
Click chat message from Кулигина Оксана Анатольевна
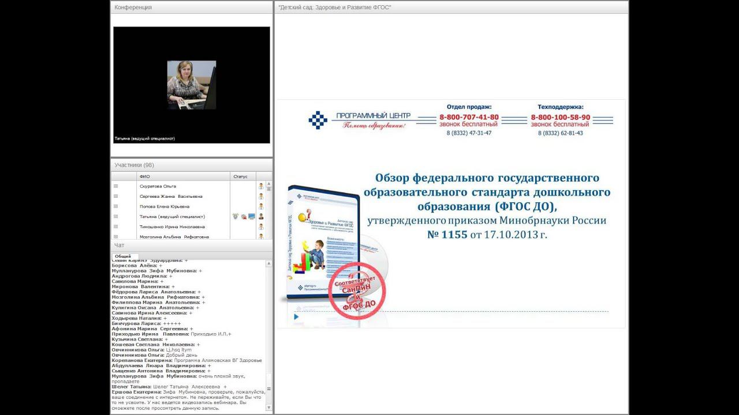pos(155,308)
